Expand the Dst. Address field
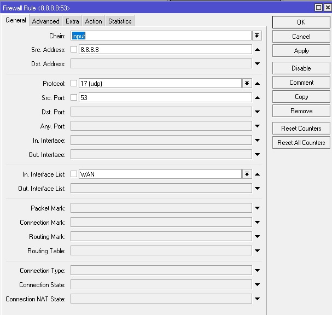This screenshot has height=315, width=332. [257, 63]
